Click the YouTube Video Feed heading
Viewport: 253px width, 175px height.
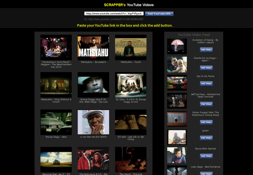194,34
